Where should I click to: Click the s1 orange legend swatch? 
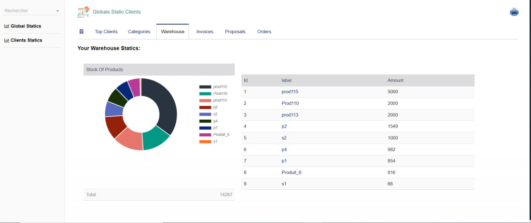205,141
